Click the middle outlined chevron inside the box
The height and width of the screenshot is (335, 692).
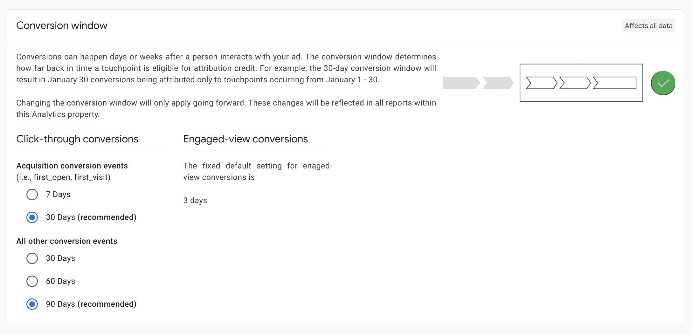pyautogui.click(x=575, y=83)
